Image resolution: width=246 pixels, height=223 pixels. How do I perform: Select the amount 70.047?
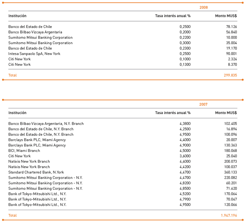click(x=232, y=199)
